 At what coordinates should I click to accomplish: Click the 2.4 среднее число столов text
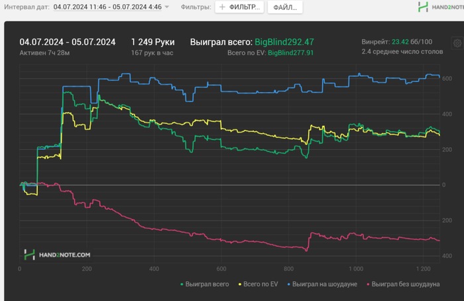402,52
